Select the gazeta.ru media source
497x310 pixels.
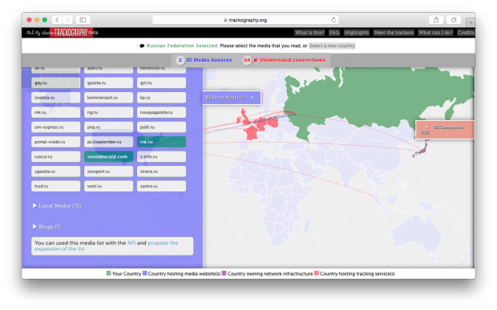pyautogui.click(x=108, y=83)
